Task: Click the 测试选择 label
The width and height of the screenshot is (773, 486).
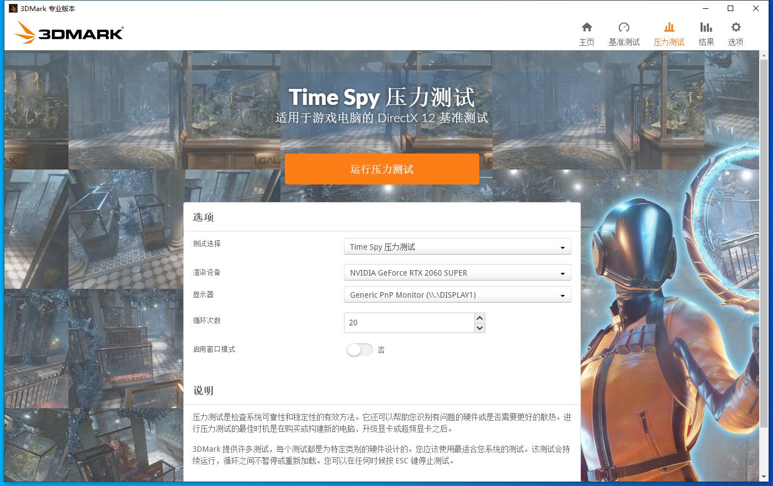Action: (207, 244)
